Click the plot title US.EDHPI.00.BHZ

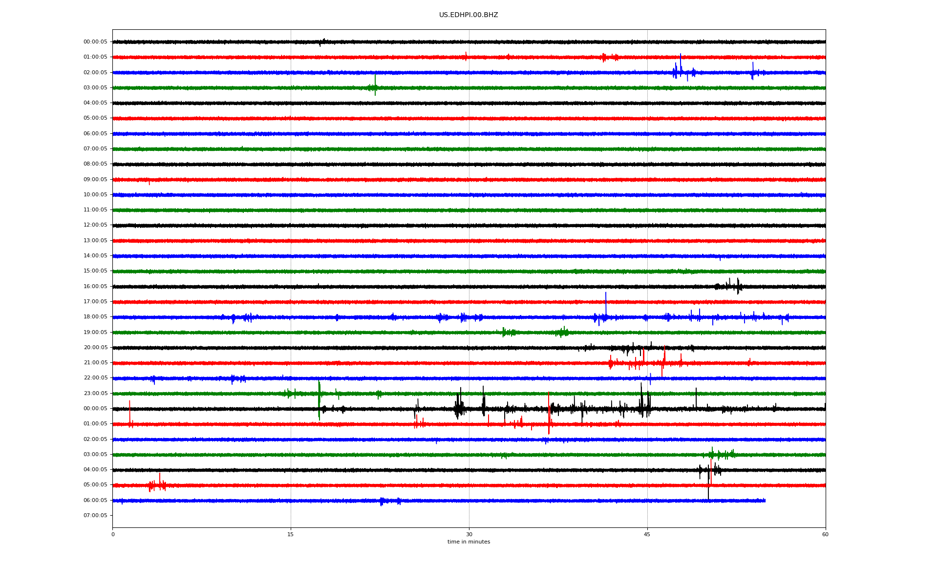tap(468, 15)
